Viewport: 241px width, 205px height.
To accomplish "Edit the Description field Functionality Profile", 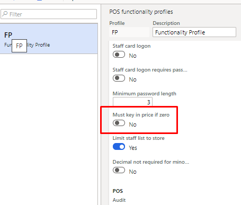I will 194,32.
